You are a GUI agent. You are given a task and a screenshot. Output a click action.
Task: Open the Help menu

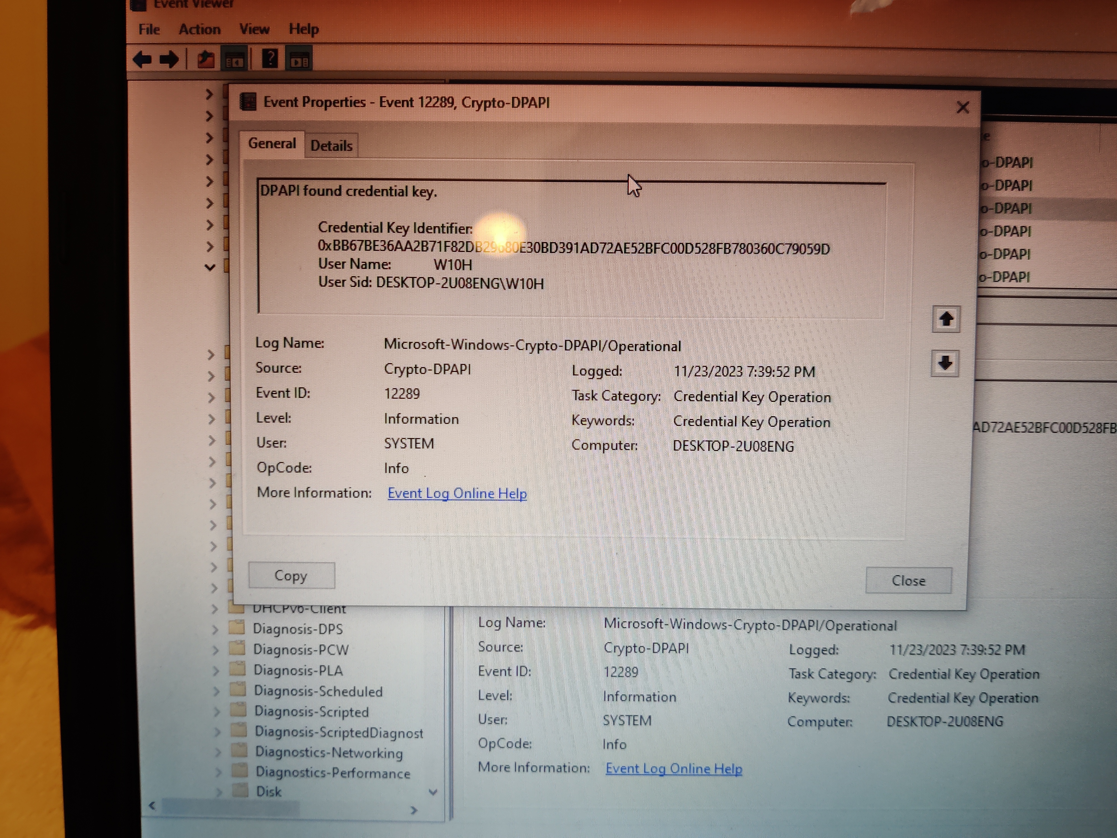coord(304,29)
